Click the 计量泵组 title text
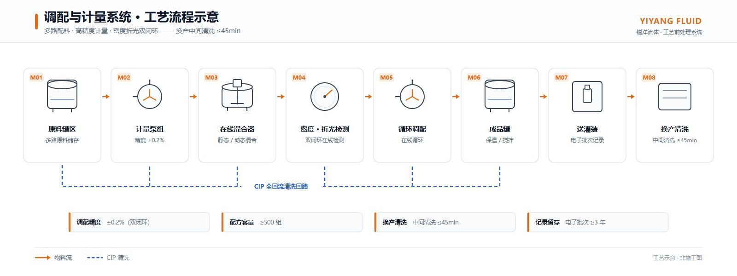 150,129
